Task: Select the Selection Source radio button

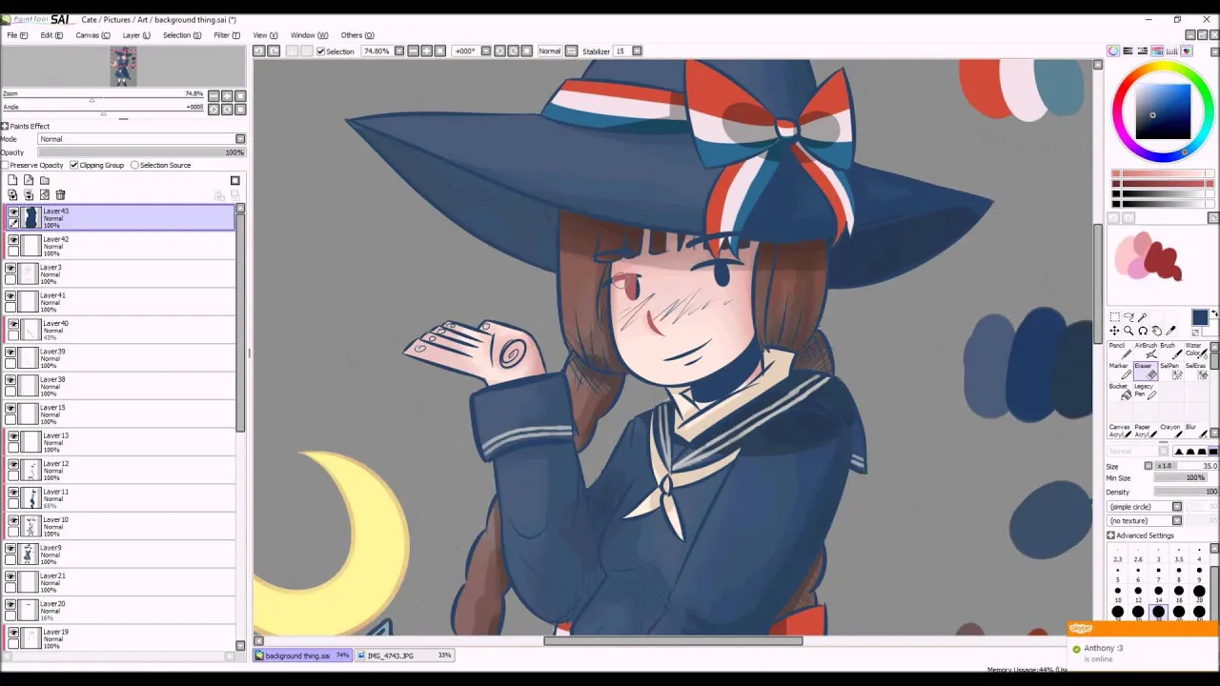Action: point(134,165)
